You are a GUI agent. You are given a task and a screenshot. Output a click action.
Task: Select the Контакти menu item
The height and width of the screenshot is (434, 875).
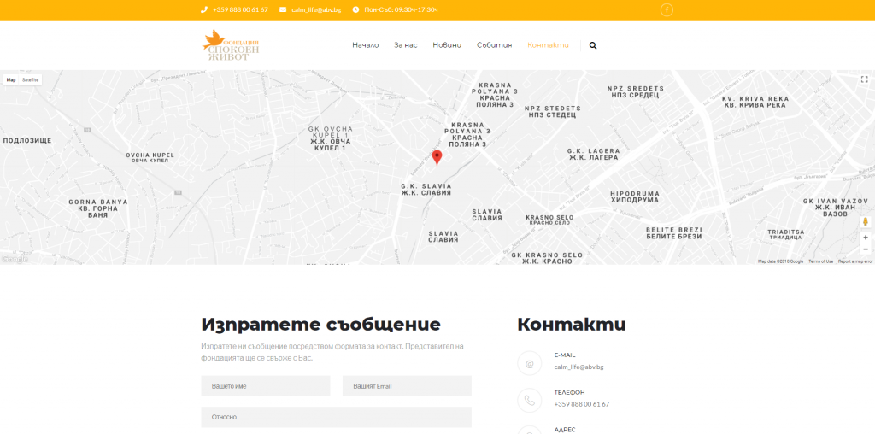(548, 45)
